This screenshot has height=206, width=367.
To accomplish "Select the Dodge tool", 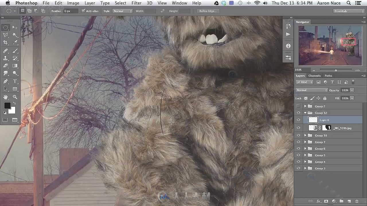I will point(15,73).
